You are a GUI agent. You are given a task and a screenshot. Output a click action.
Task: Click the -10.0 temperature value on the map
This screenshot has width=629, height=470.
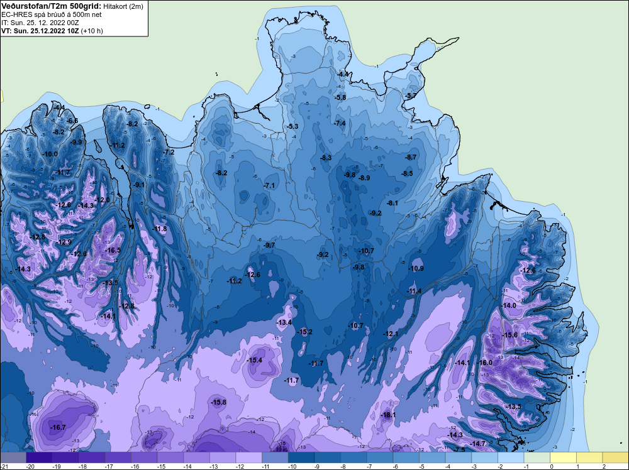(x=50, y=154)
